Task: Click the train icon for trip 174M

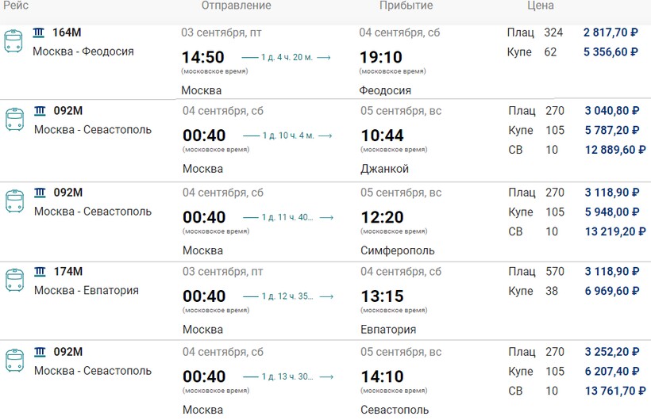Action: click(14, 281)
